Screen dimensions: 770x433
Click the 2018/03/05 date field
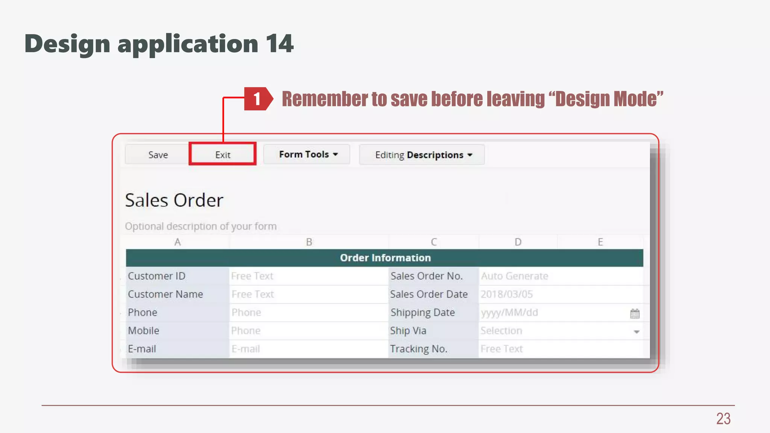561,294
